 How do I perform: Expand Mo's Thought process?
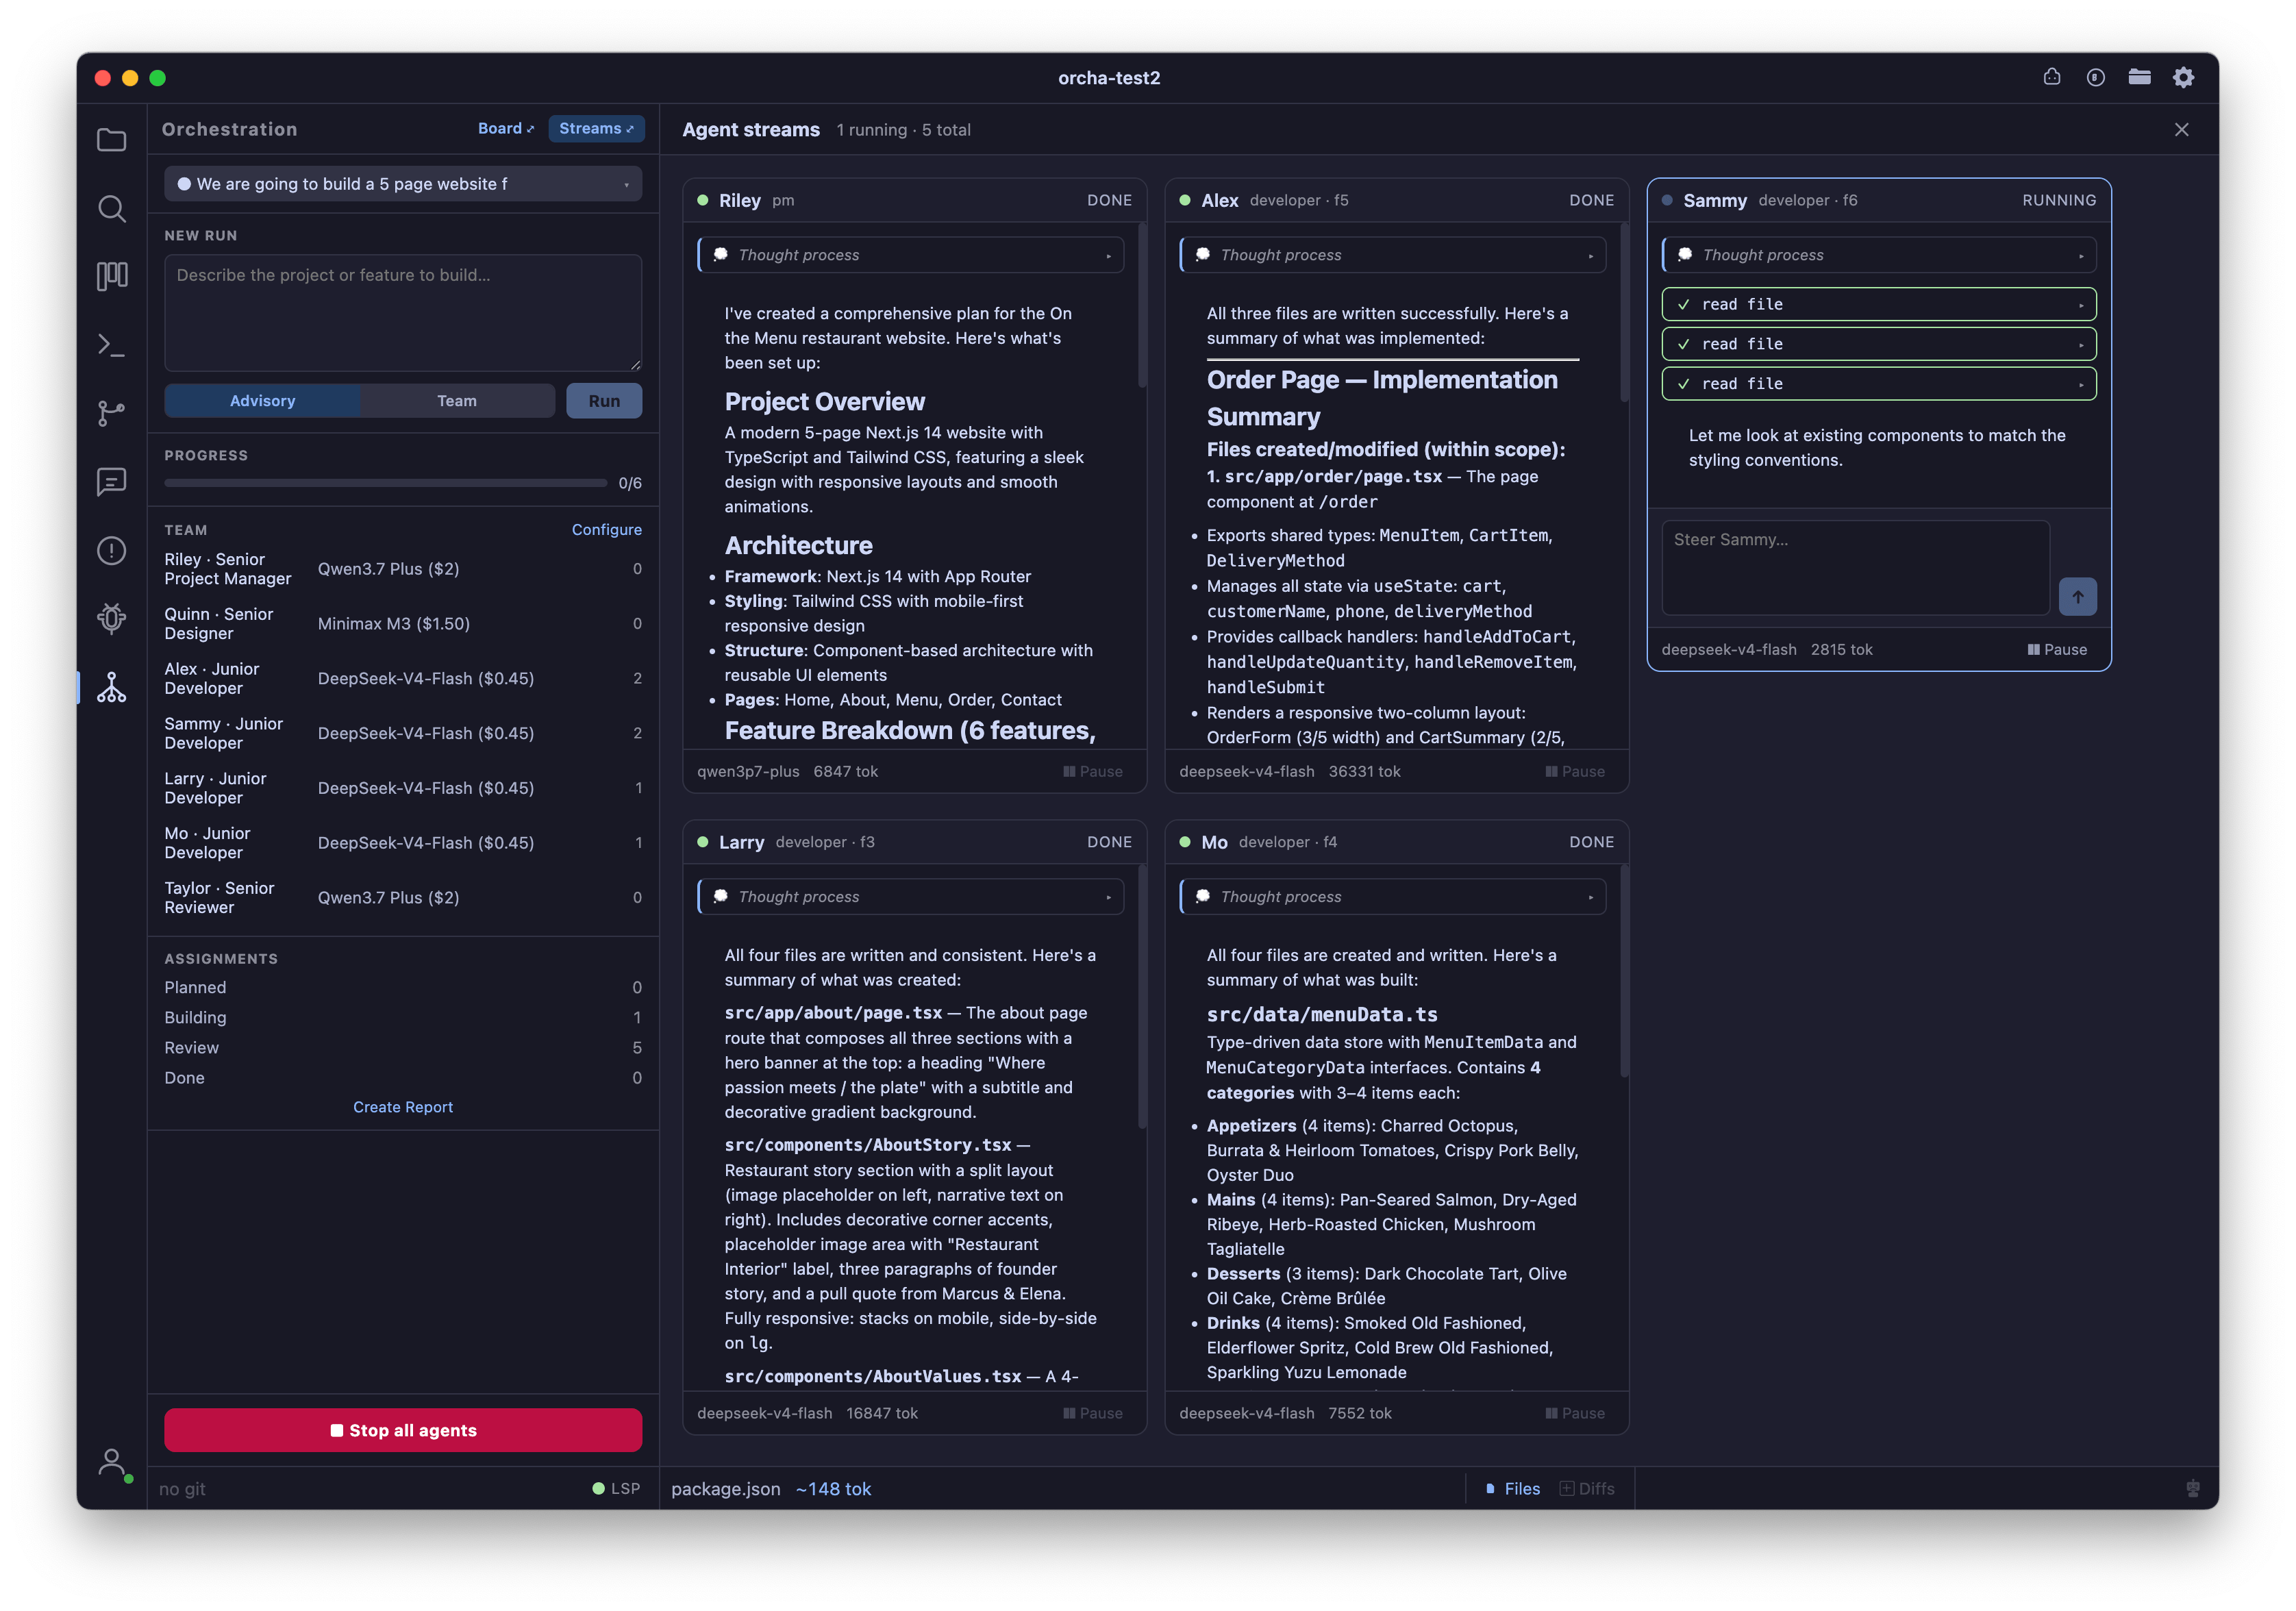coord(1393,896)
